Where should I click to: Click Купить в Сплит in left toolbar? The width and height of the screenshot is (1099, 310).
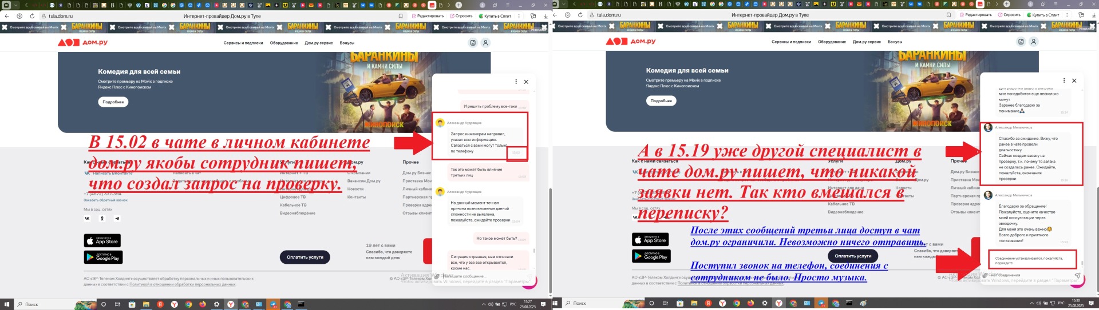pos(495,16)
